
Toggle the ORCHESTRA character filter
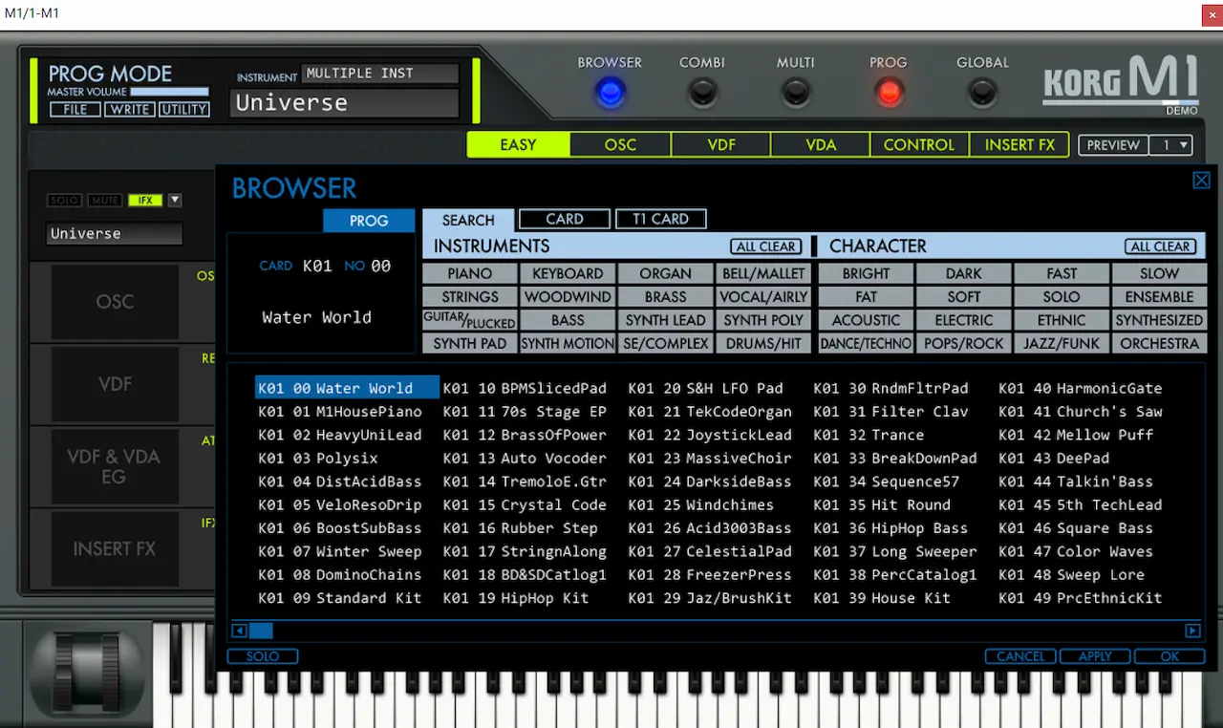pyautogui.click(x=1159, y=343)
